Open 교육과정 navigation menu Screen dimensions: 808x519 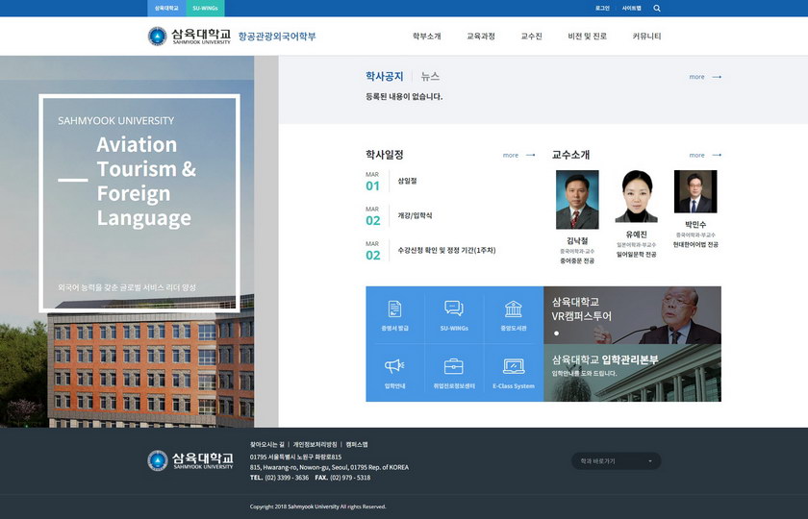(x=481, y=37)
